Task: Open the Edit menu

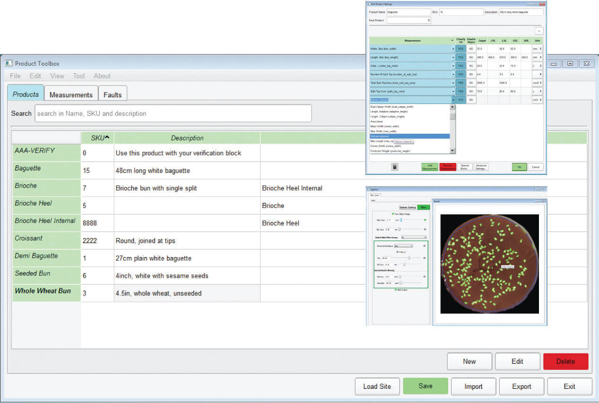Action: point(35,76)
